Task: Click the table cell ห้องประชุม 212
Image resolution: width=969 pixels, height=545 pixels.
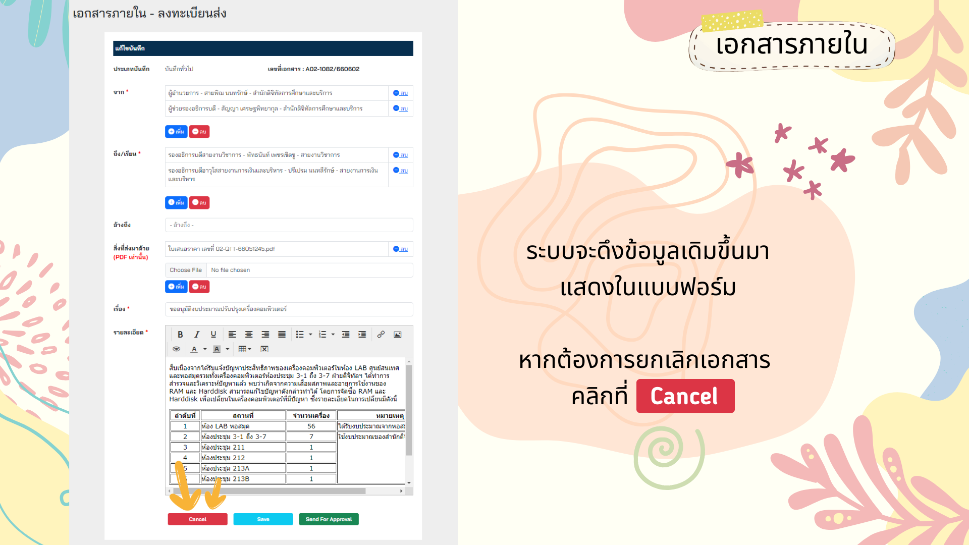Action: [243, 458]
